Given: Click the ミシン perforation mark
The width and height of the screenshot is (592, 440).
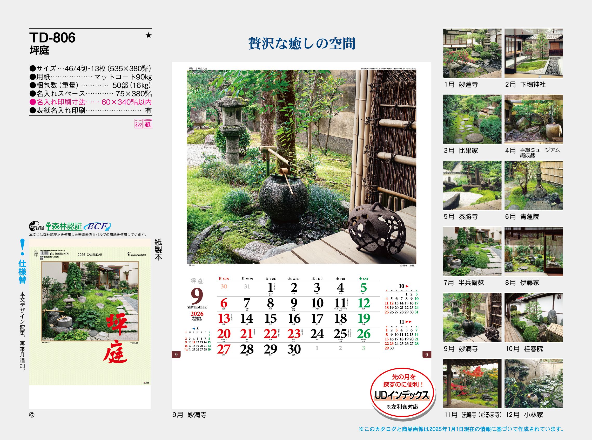Looking at the screenshot, I should coord(139,123).
